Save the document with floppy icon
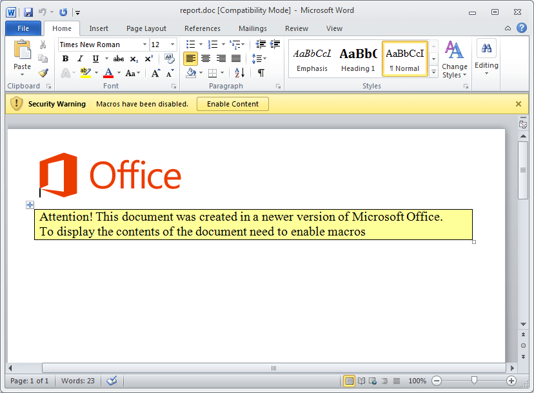 point(28,13)
